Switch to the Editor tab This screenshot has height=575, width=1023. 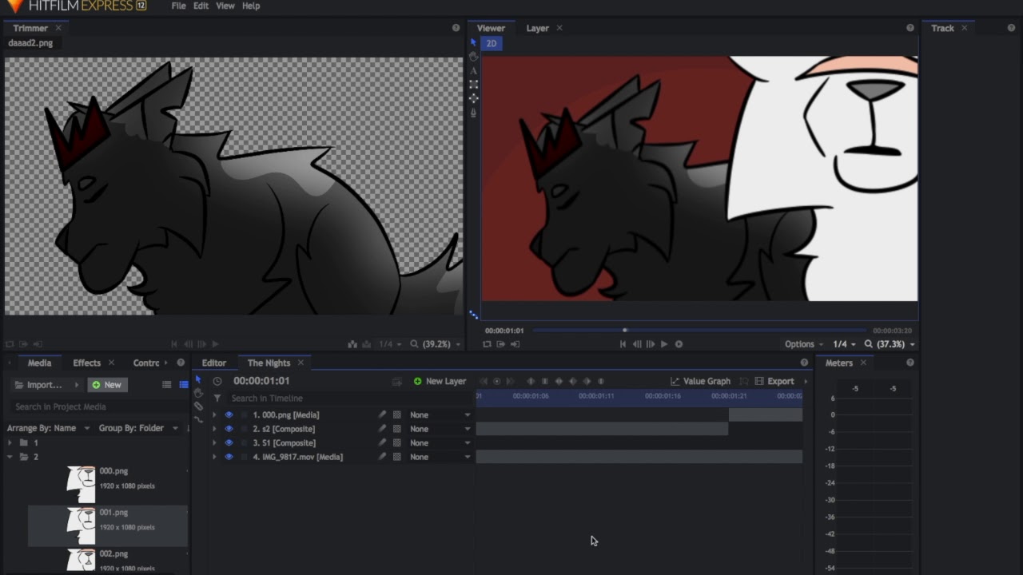tap(214, 363)
